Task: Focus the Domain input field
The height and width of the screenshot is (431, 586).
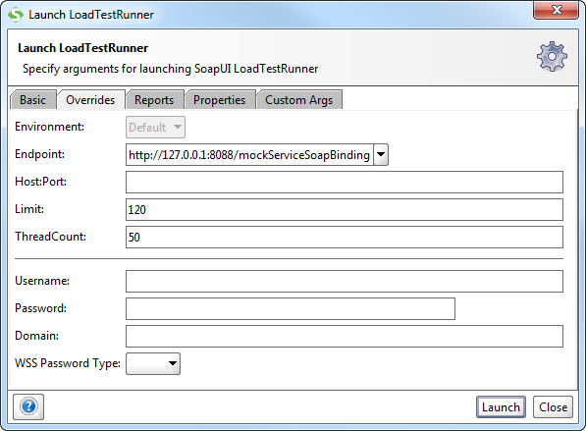Action: pos(345,336)
